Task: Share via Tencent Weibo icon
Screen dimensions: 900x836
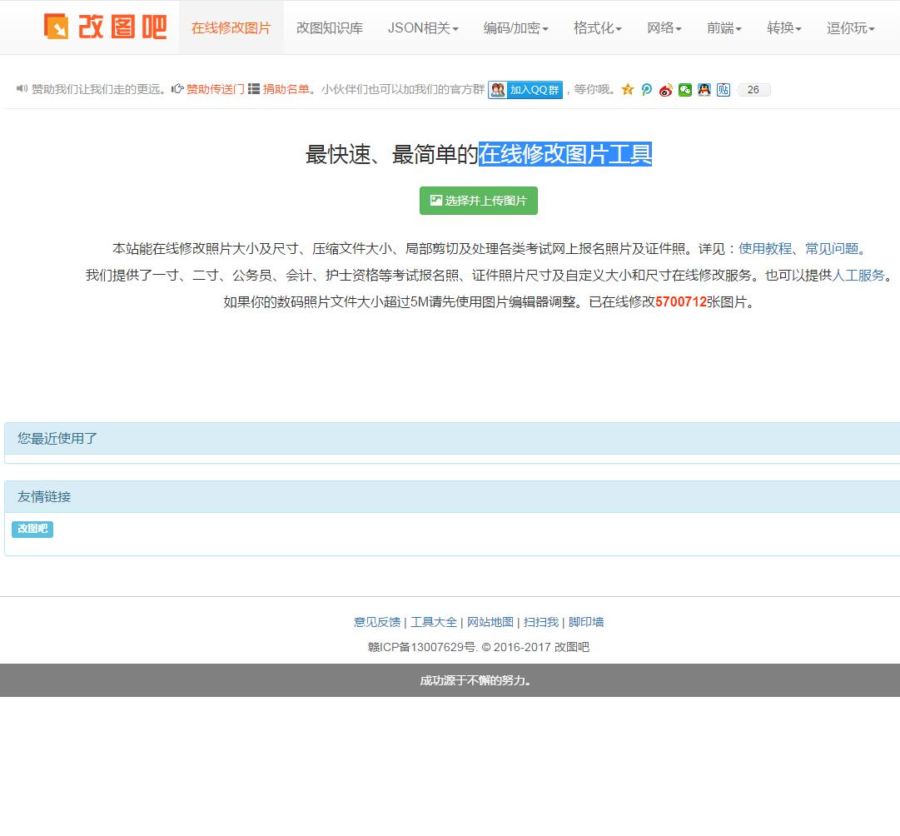Action: tap(647, 90)
